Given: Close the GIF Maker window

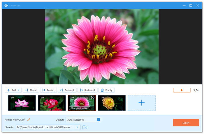Looking at the screenshot, I should [x=197, y=6].
